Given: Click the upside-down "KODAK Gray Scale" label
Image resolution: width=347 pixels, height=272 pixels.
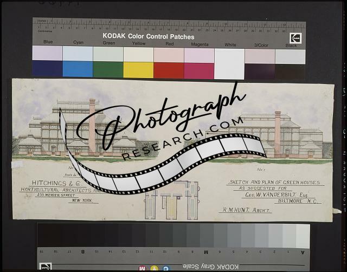Looking at the screenshot, I should pyautogui.click(x=210, y=267).
